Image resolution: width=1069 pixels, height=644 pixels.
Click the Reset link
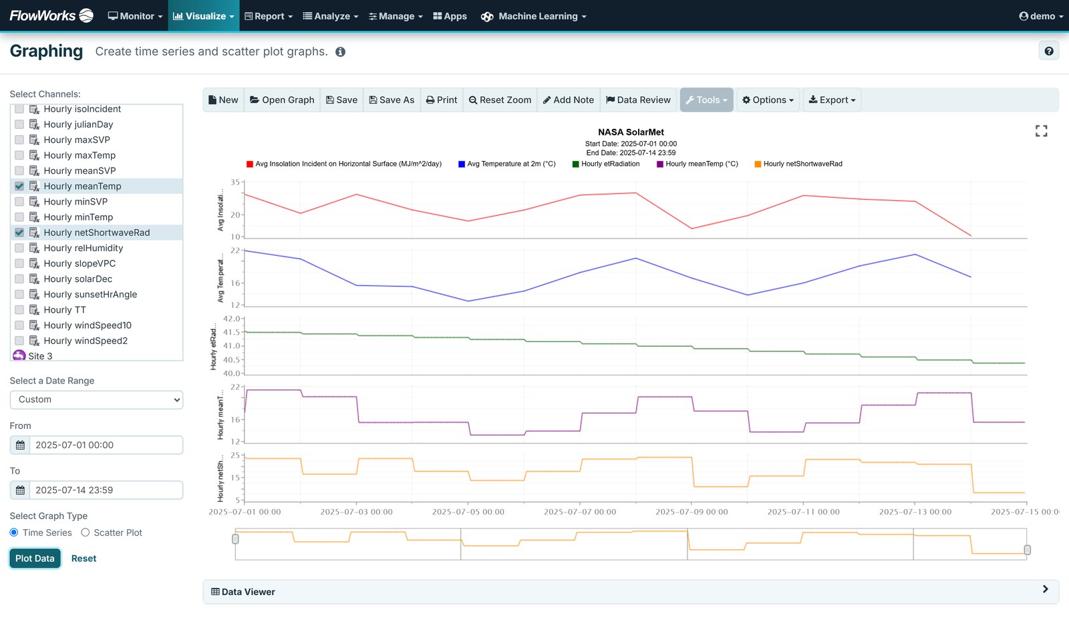[x=84, y=558]
